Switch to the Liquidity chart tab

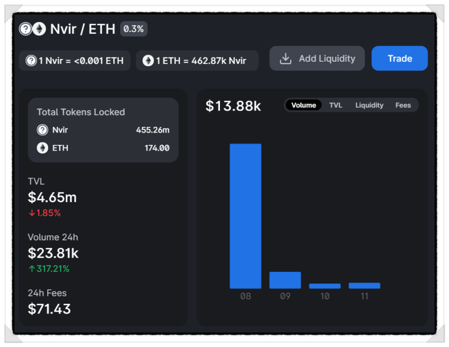click(369, 105)
